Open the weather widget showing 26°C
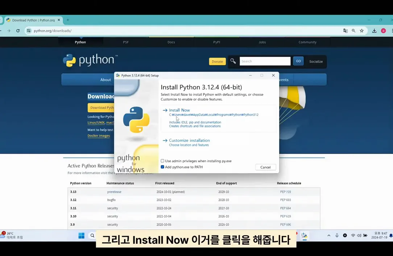 point(12,235)
